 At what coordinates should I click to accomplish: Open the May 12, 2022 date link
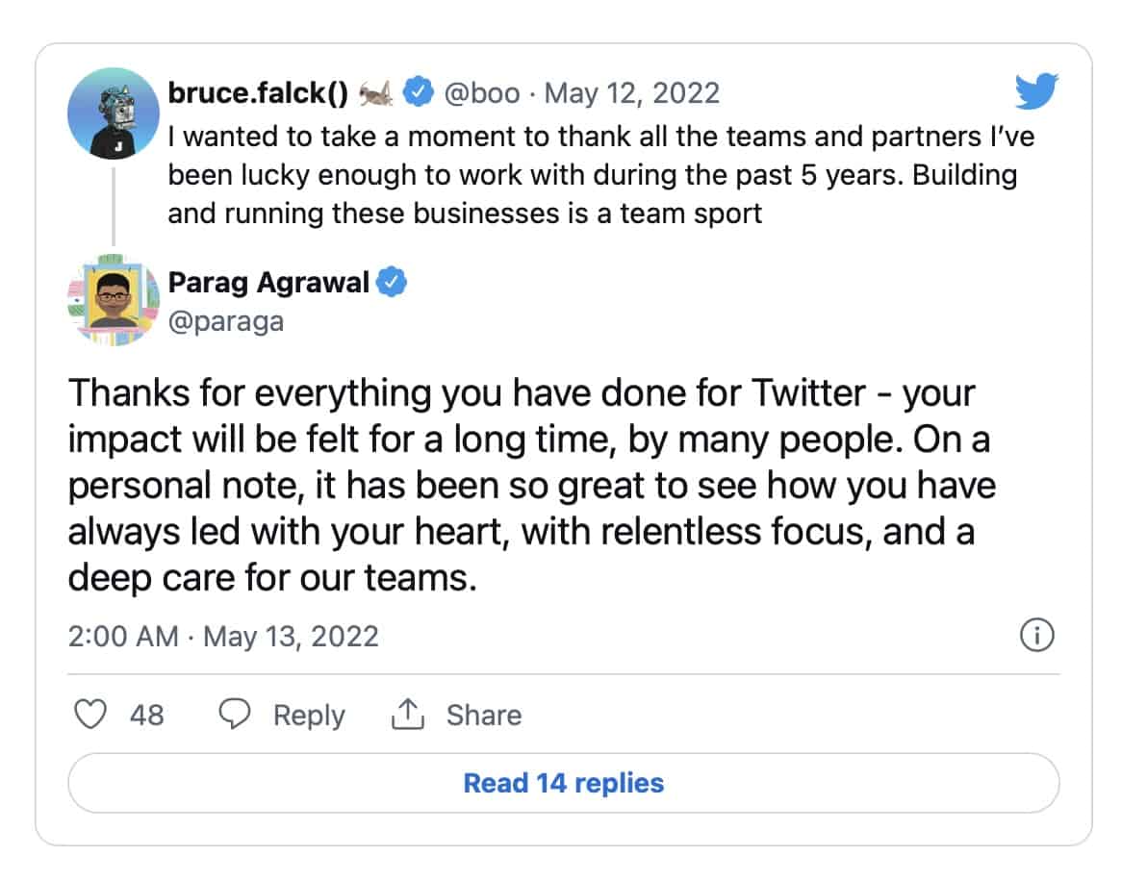[x=631, y=93]
